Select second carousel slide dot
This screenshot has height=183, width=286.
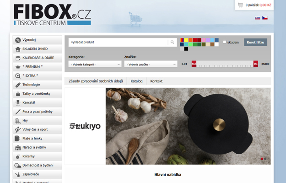pyautogui.click(x=265, y=159)
